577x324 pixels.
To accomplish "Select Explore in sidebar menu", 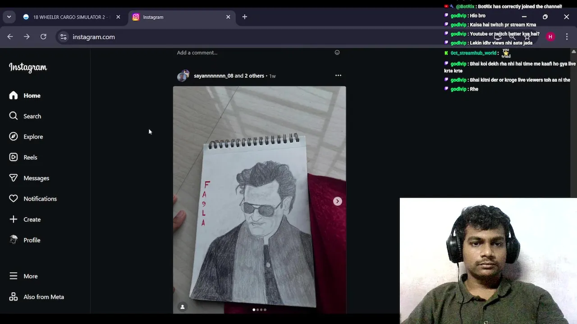I will tap(33, 137).
